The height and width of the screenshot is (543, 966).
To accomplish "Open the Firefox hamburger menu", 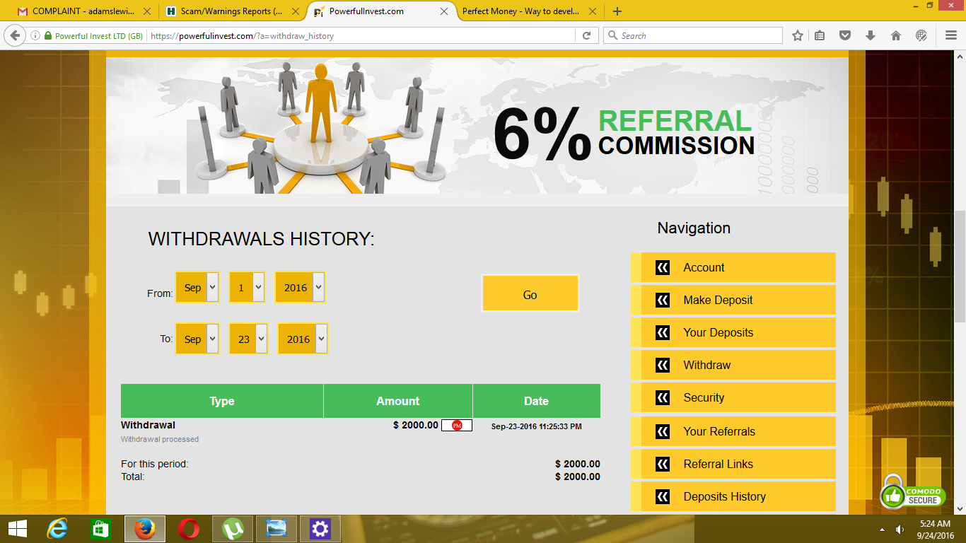I will pyautogui.click(x=950, y=35).
